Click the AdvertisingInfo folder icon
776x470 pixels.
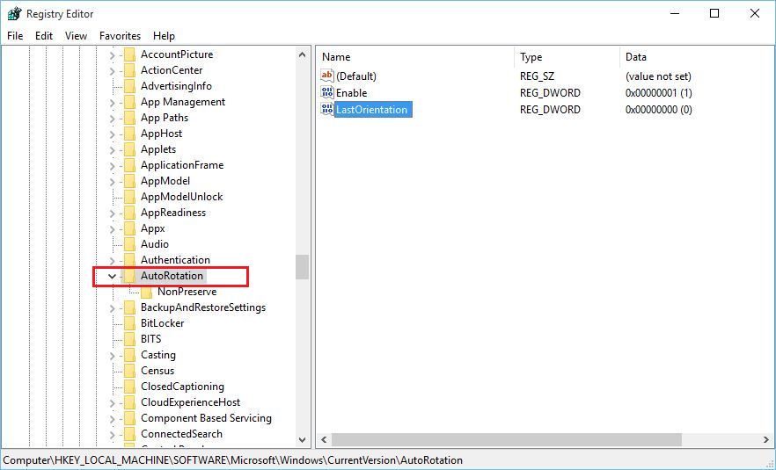coord(129,86)
